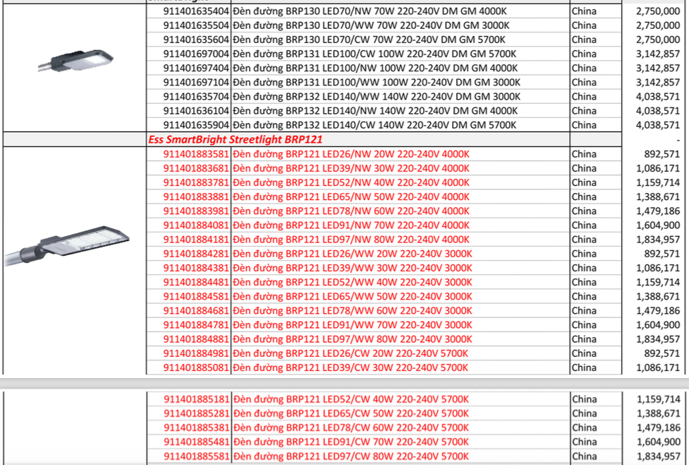
Task: Click the BRP132 LED140/CW 140W 5700K description
Action: pyautogui.click(x=374, y=125)
